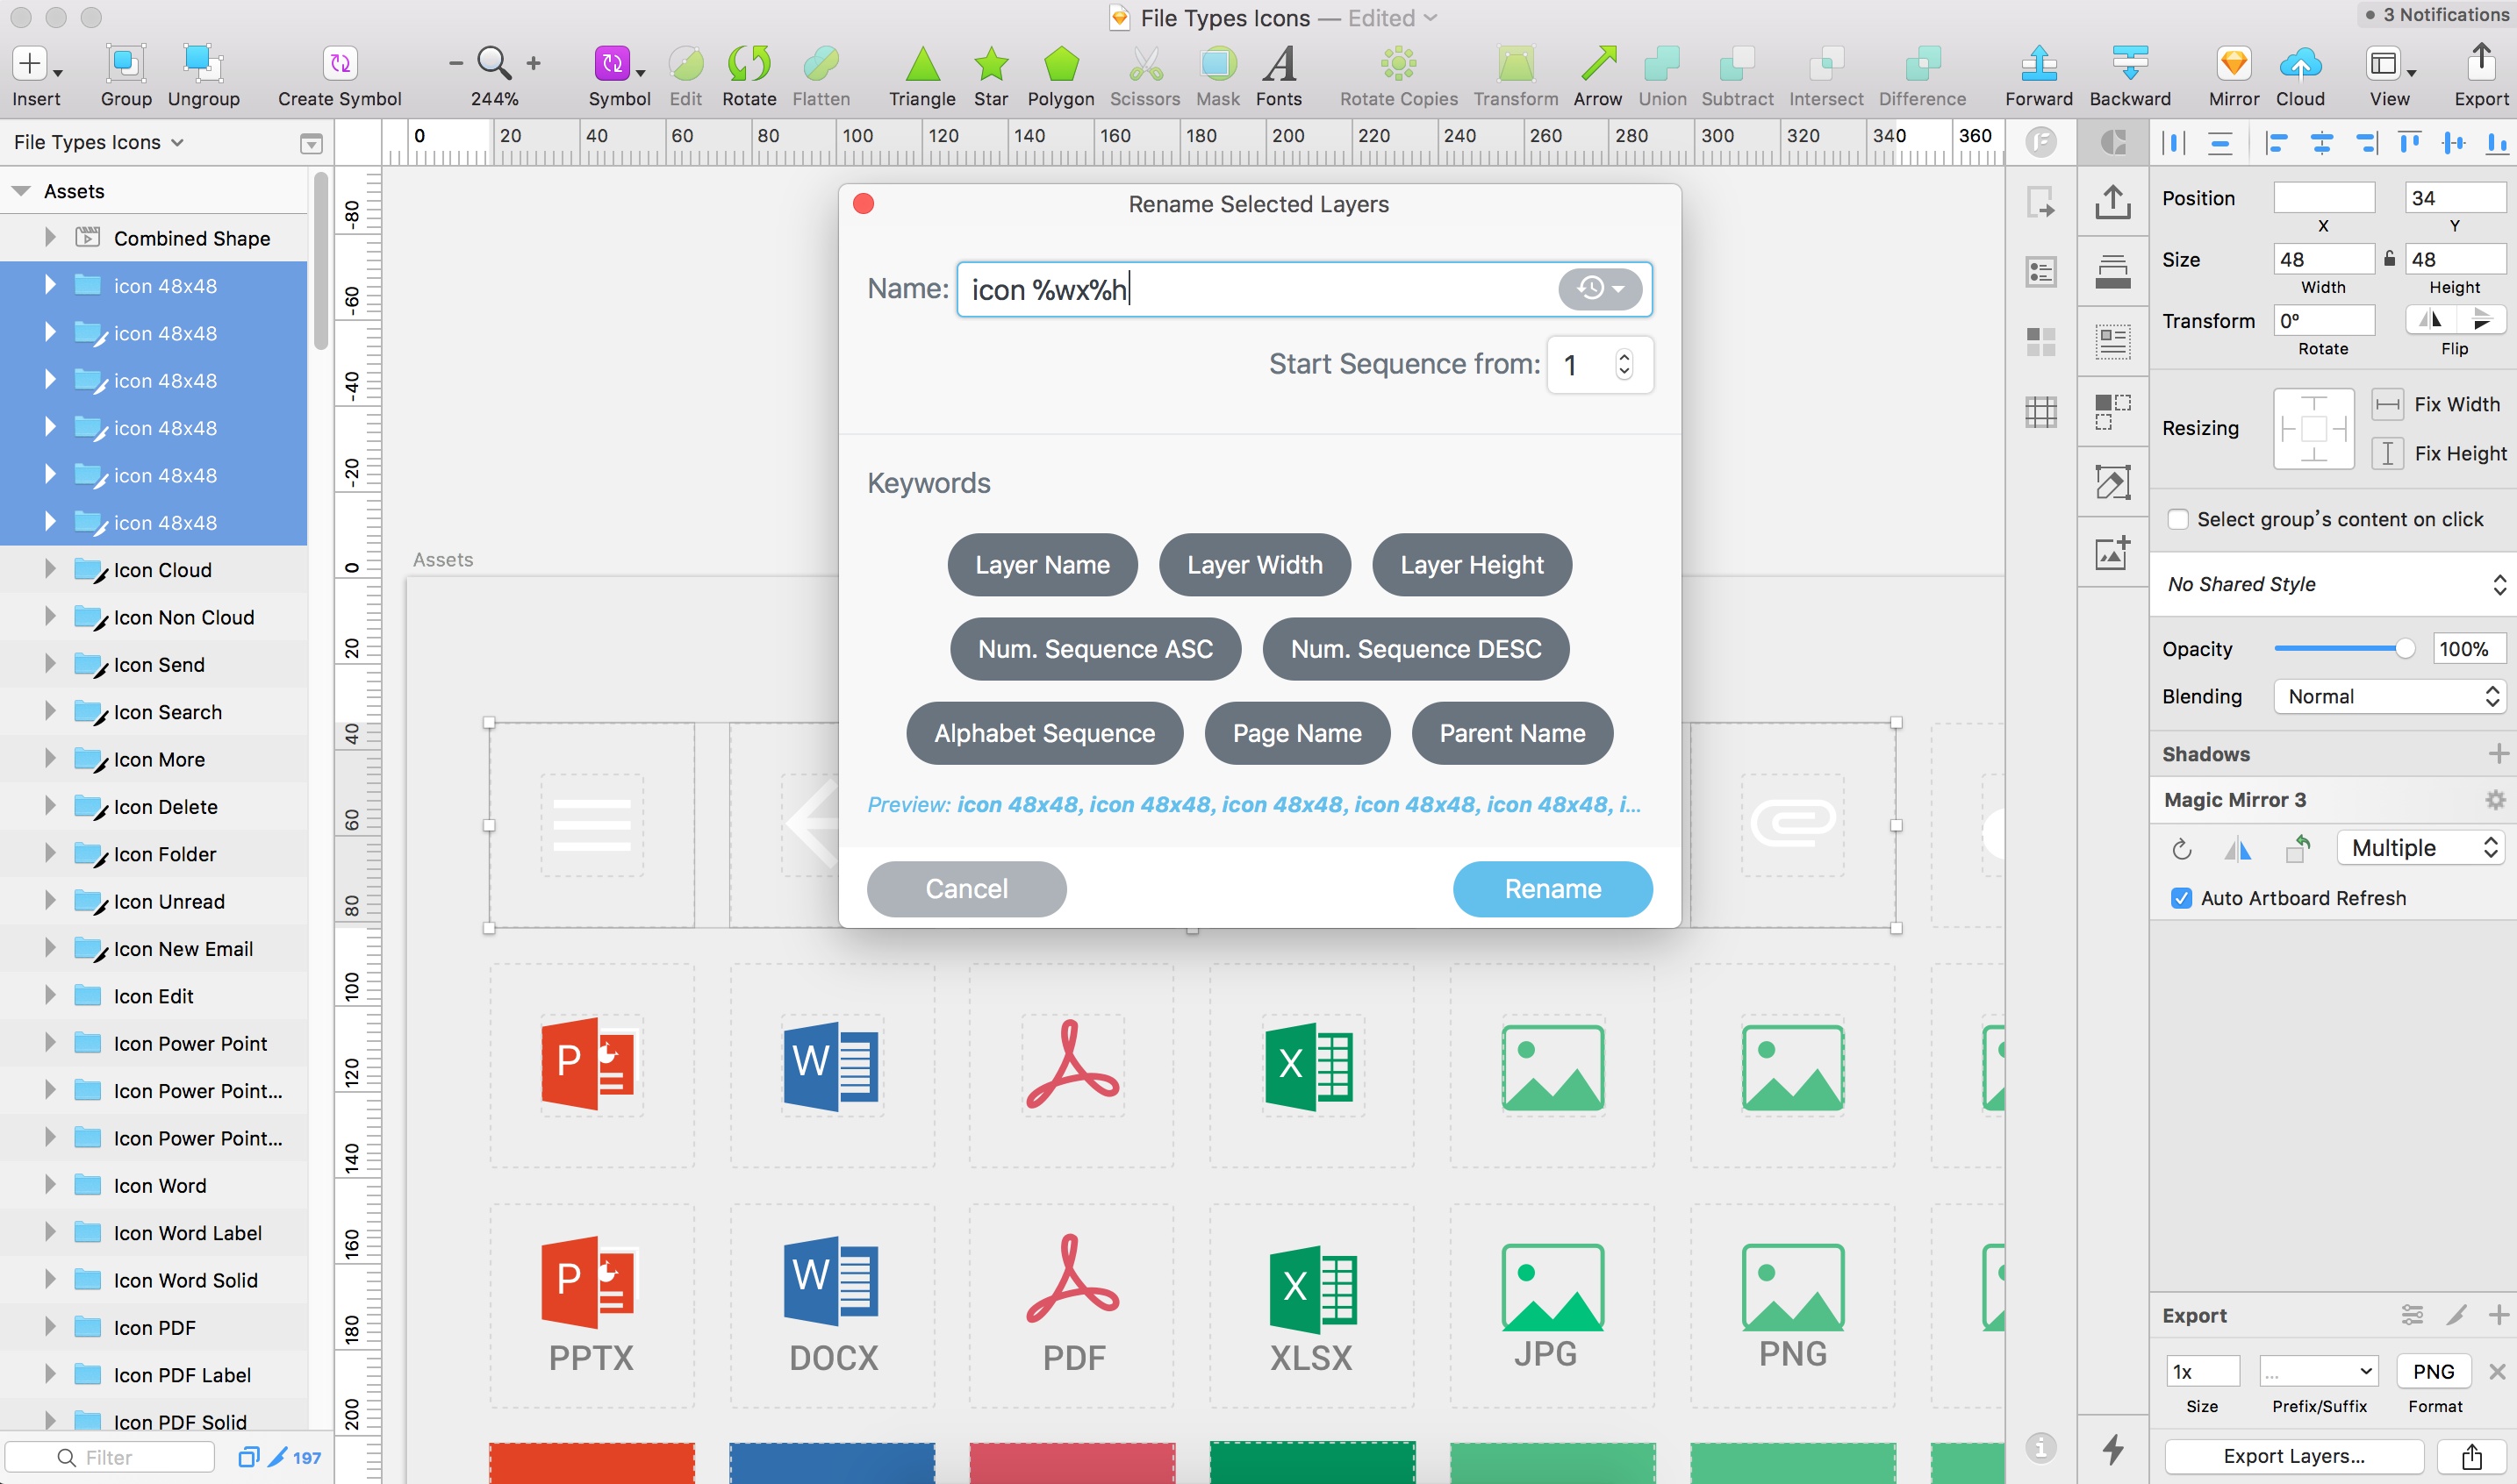Expand the Icon Word group
The width and height of the screenshot is (2517, 1484).
click(49, 1185)
